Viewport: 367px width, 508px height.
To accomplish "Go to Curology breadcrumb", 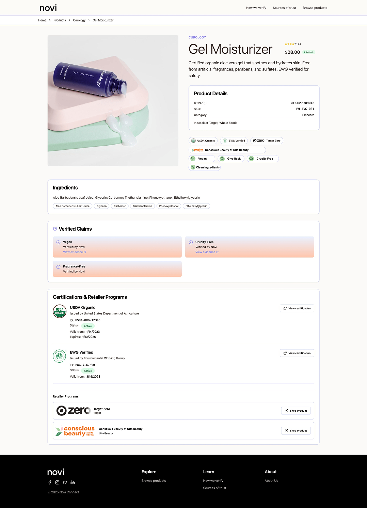I will pyautogui.click(x=79, y=20).
